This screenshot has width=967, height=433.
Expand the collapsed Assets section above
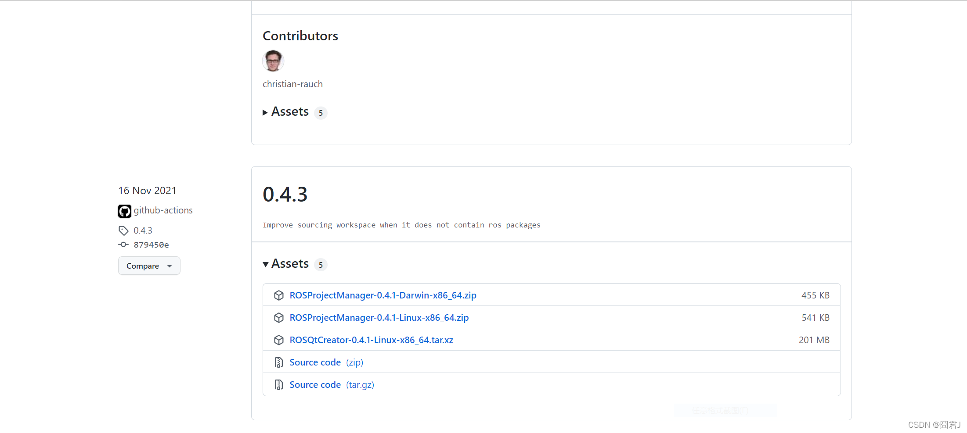289,112
